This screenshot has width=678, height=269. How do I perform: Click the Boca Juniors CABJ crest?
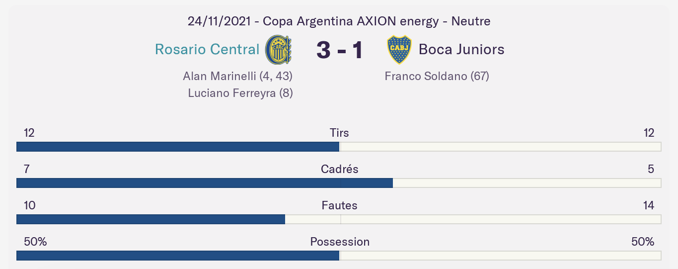tap(399, 50)
